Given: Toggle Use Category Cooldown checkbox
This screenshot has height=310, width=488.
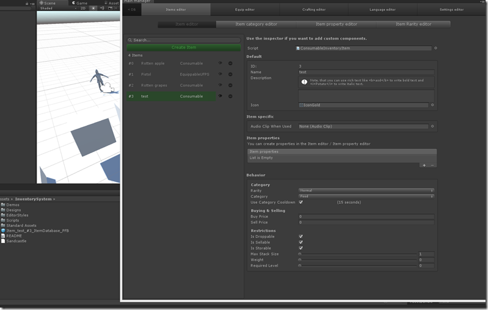Looking at the screenshot, I should [300, 202].
